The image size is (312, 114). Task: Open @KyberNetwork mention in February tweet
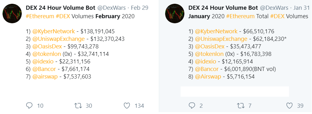tap(54, 31)
